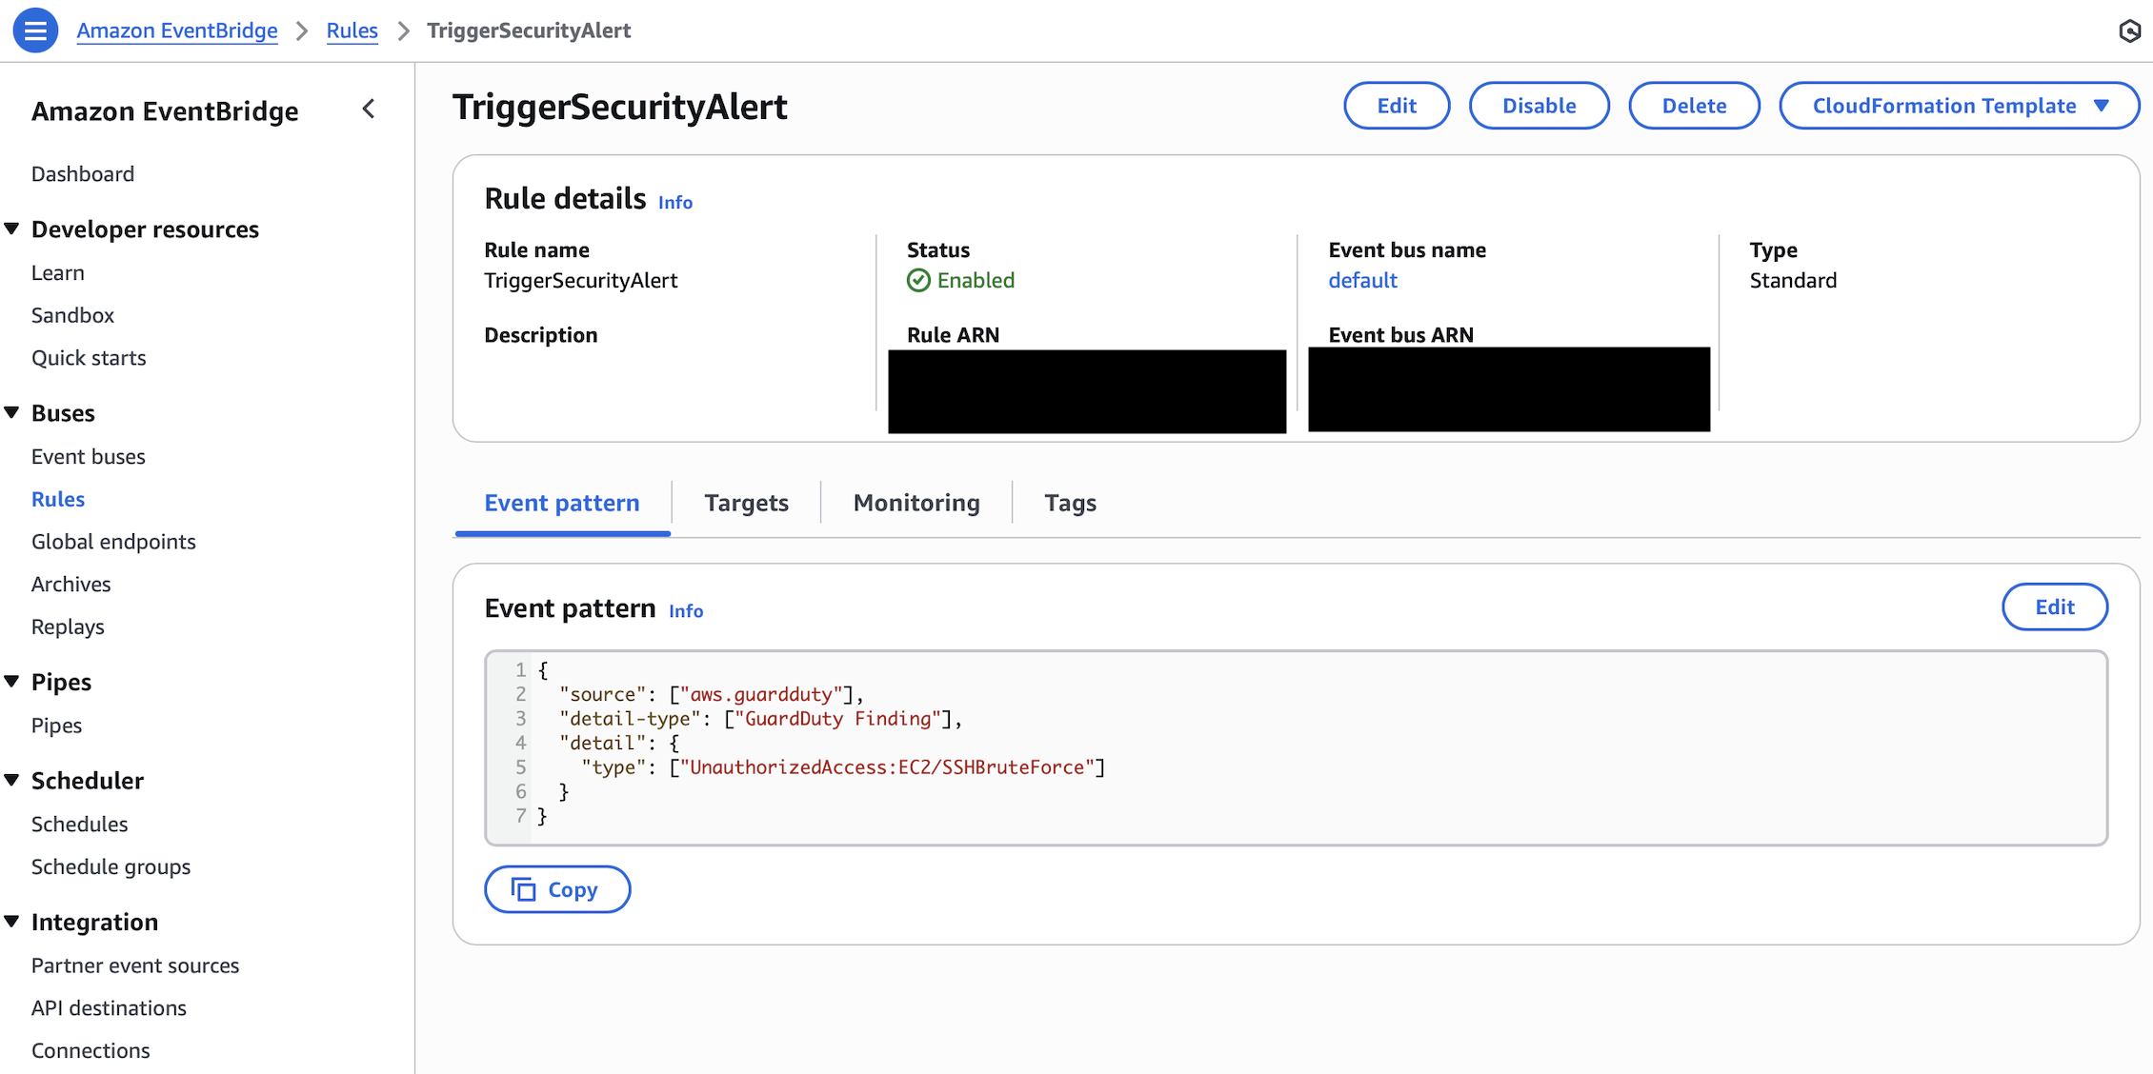Open API destinations in the sidebar
Image resolution: width=2153 pixels, height=1074 pixels.
pyautogui.click(x=109, y=1008)
